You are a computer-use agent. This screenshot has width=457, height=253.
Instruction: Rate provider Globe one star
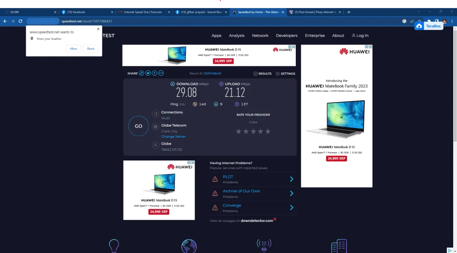[238, 131]
